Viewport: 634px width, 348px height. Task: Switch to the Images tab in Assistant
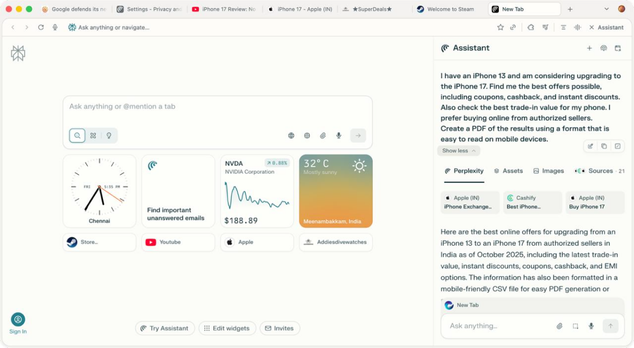point(548,171)
